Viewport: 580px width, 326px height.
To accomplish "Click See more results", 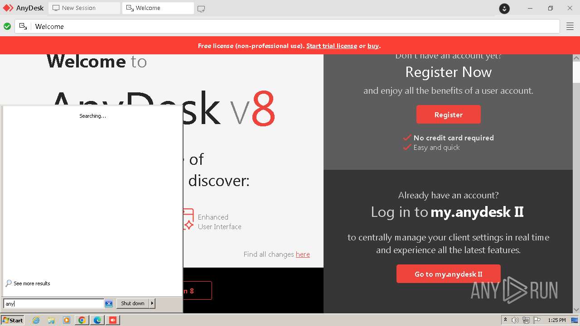I will [28, 283].
